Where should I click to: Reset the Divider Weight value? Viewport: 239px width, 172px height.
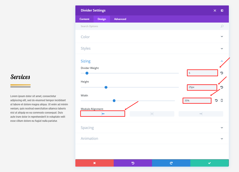[222, 73]
